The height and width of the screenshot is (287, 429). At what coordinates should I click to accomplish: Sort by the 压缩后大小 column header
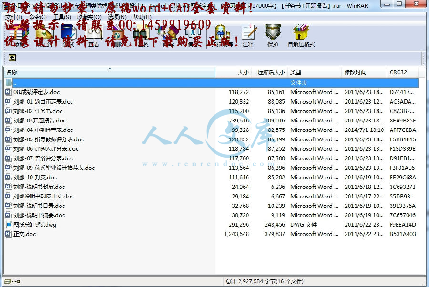coord(269,72)
